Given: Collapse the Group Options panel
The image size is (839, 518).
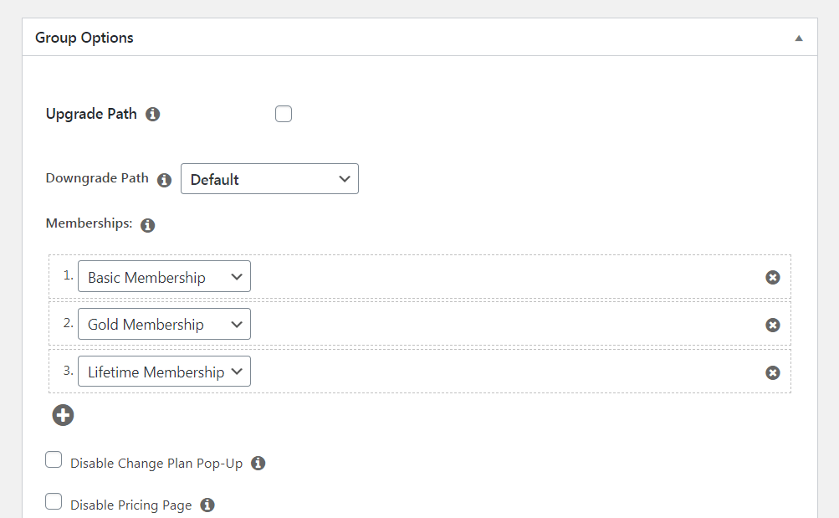Looking at the screenshot, I should [798, 37].
